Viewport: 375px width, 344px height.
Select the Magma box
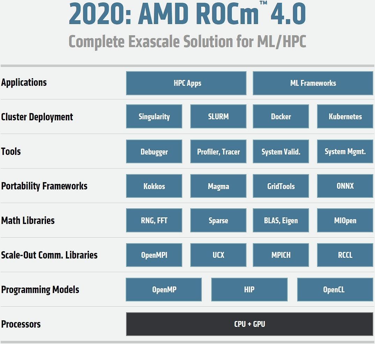tap(218, 186)
